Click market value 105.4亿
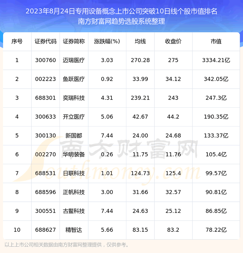243x253 pixels. pyautogui.click(x=216, y=154)
